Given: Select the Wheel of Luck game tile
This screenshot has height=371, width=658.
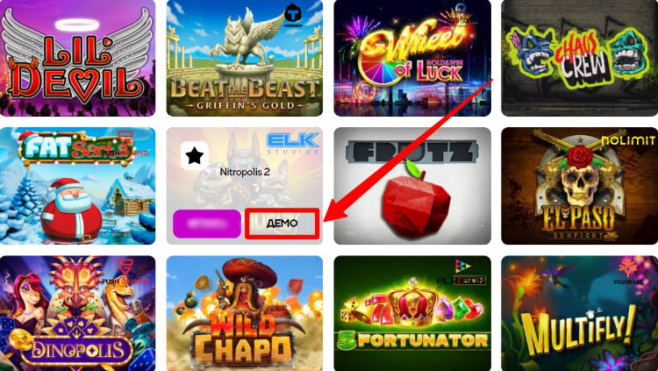Looking at the screenshot, I should click(412, 58).
